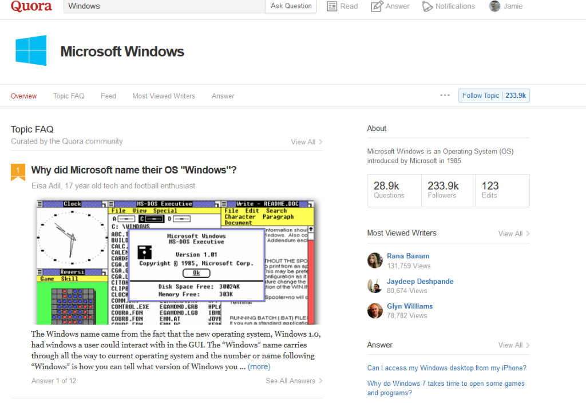Viewport: 586px width, 403px height.
Task: Click the Notifications bell icon
Action: 427,6
